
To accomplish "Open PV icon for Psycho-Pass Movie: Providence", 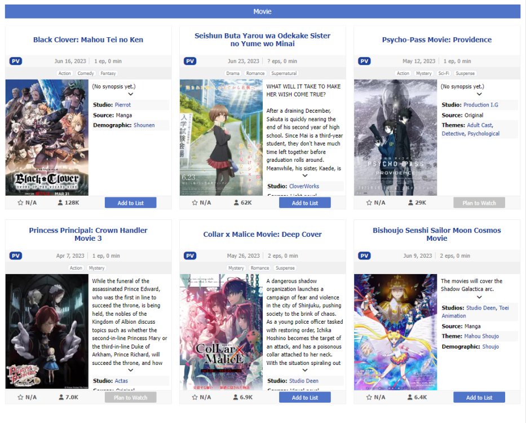I will 364,61.
